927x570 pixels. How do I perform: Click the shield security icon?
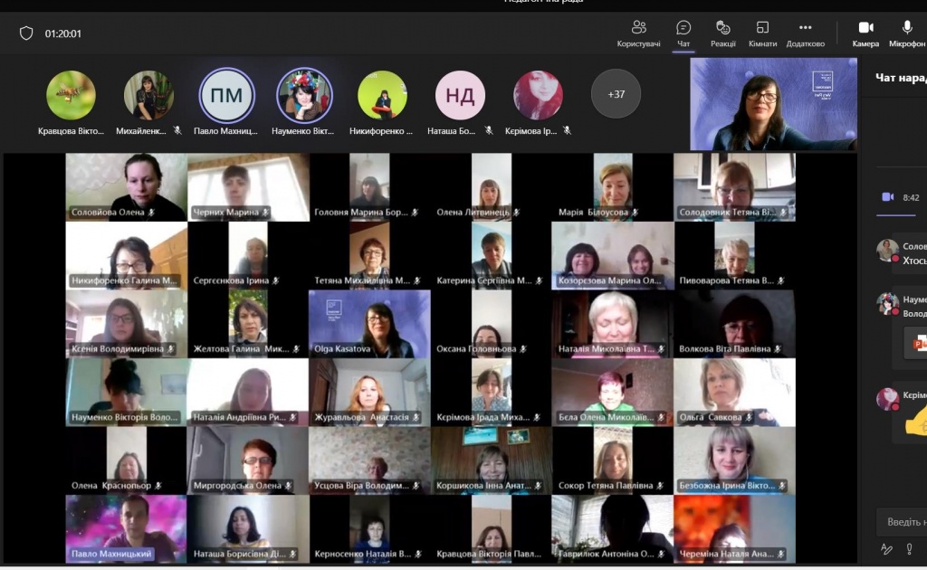26,33
